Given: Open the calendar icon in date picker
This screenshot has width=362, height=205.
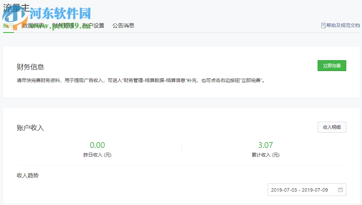Looking at the screenshot, I should click(340, 190).
